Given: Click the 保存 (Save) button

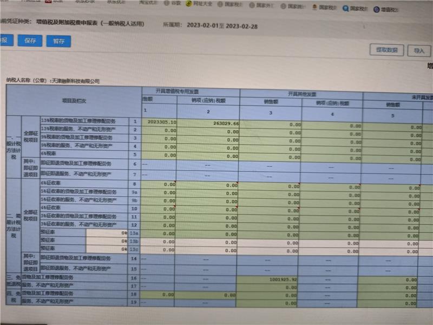Looking at the screenshot, I should tap(30, 41).
